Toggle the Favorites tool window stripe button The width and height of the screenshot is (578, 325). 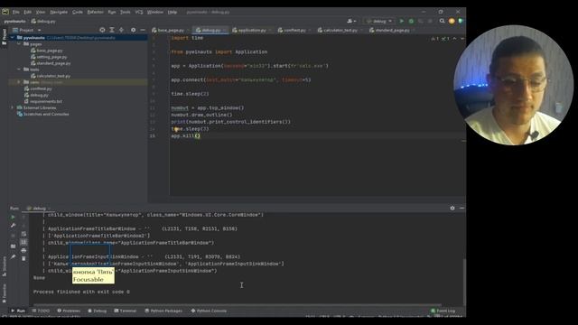tap(4, 292)
